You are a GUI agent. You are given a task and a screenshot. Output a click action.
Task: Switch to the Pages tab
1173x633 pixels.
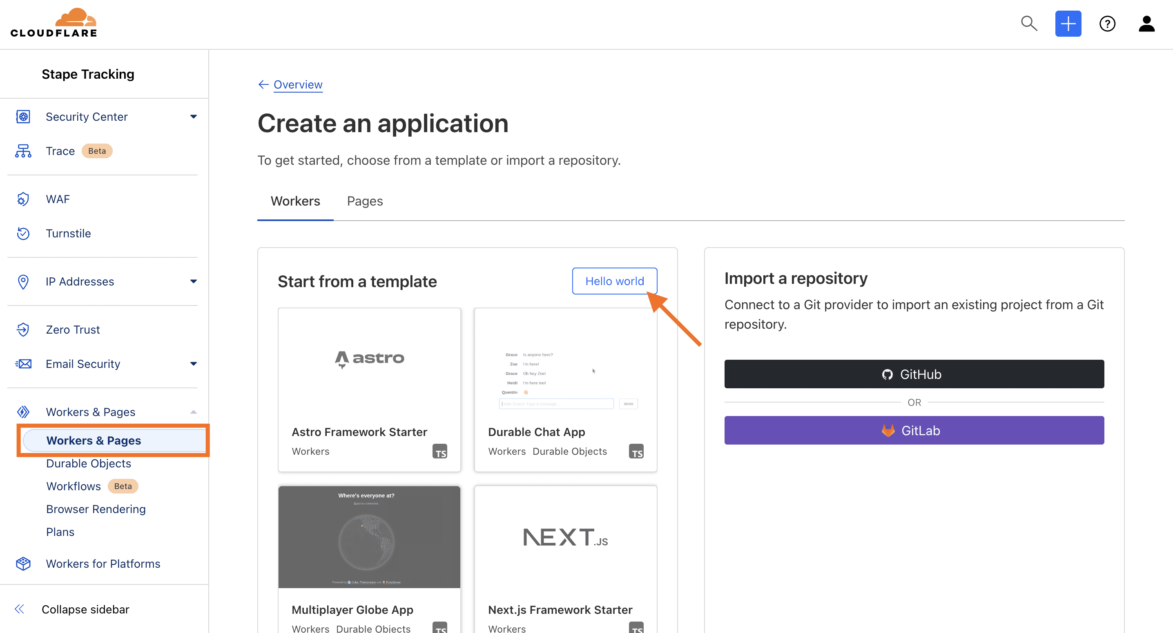(365, 201)
